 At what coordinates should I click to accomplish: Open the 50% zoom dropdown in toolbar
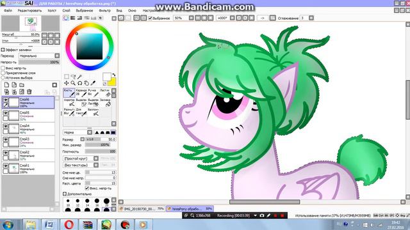[x=192, y=18]
